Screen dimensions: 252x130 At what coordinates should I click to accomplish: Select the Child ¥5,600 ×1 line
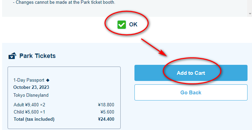tap(29, 112)
